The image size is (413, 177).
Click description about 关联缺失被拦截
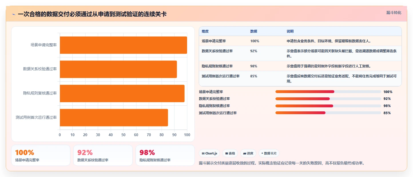click(x=342, y=53)
